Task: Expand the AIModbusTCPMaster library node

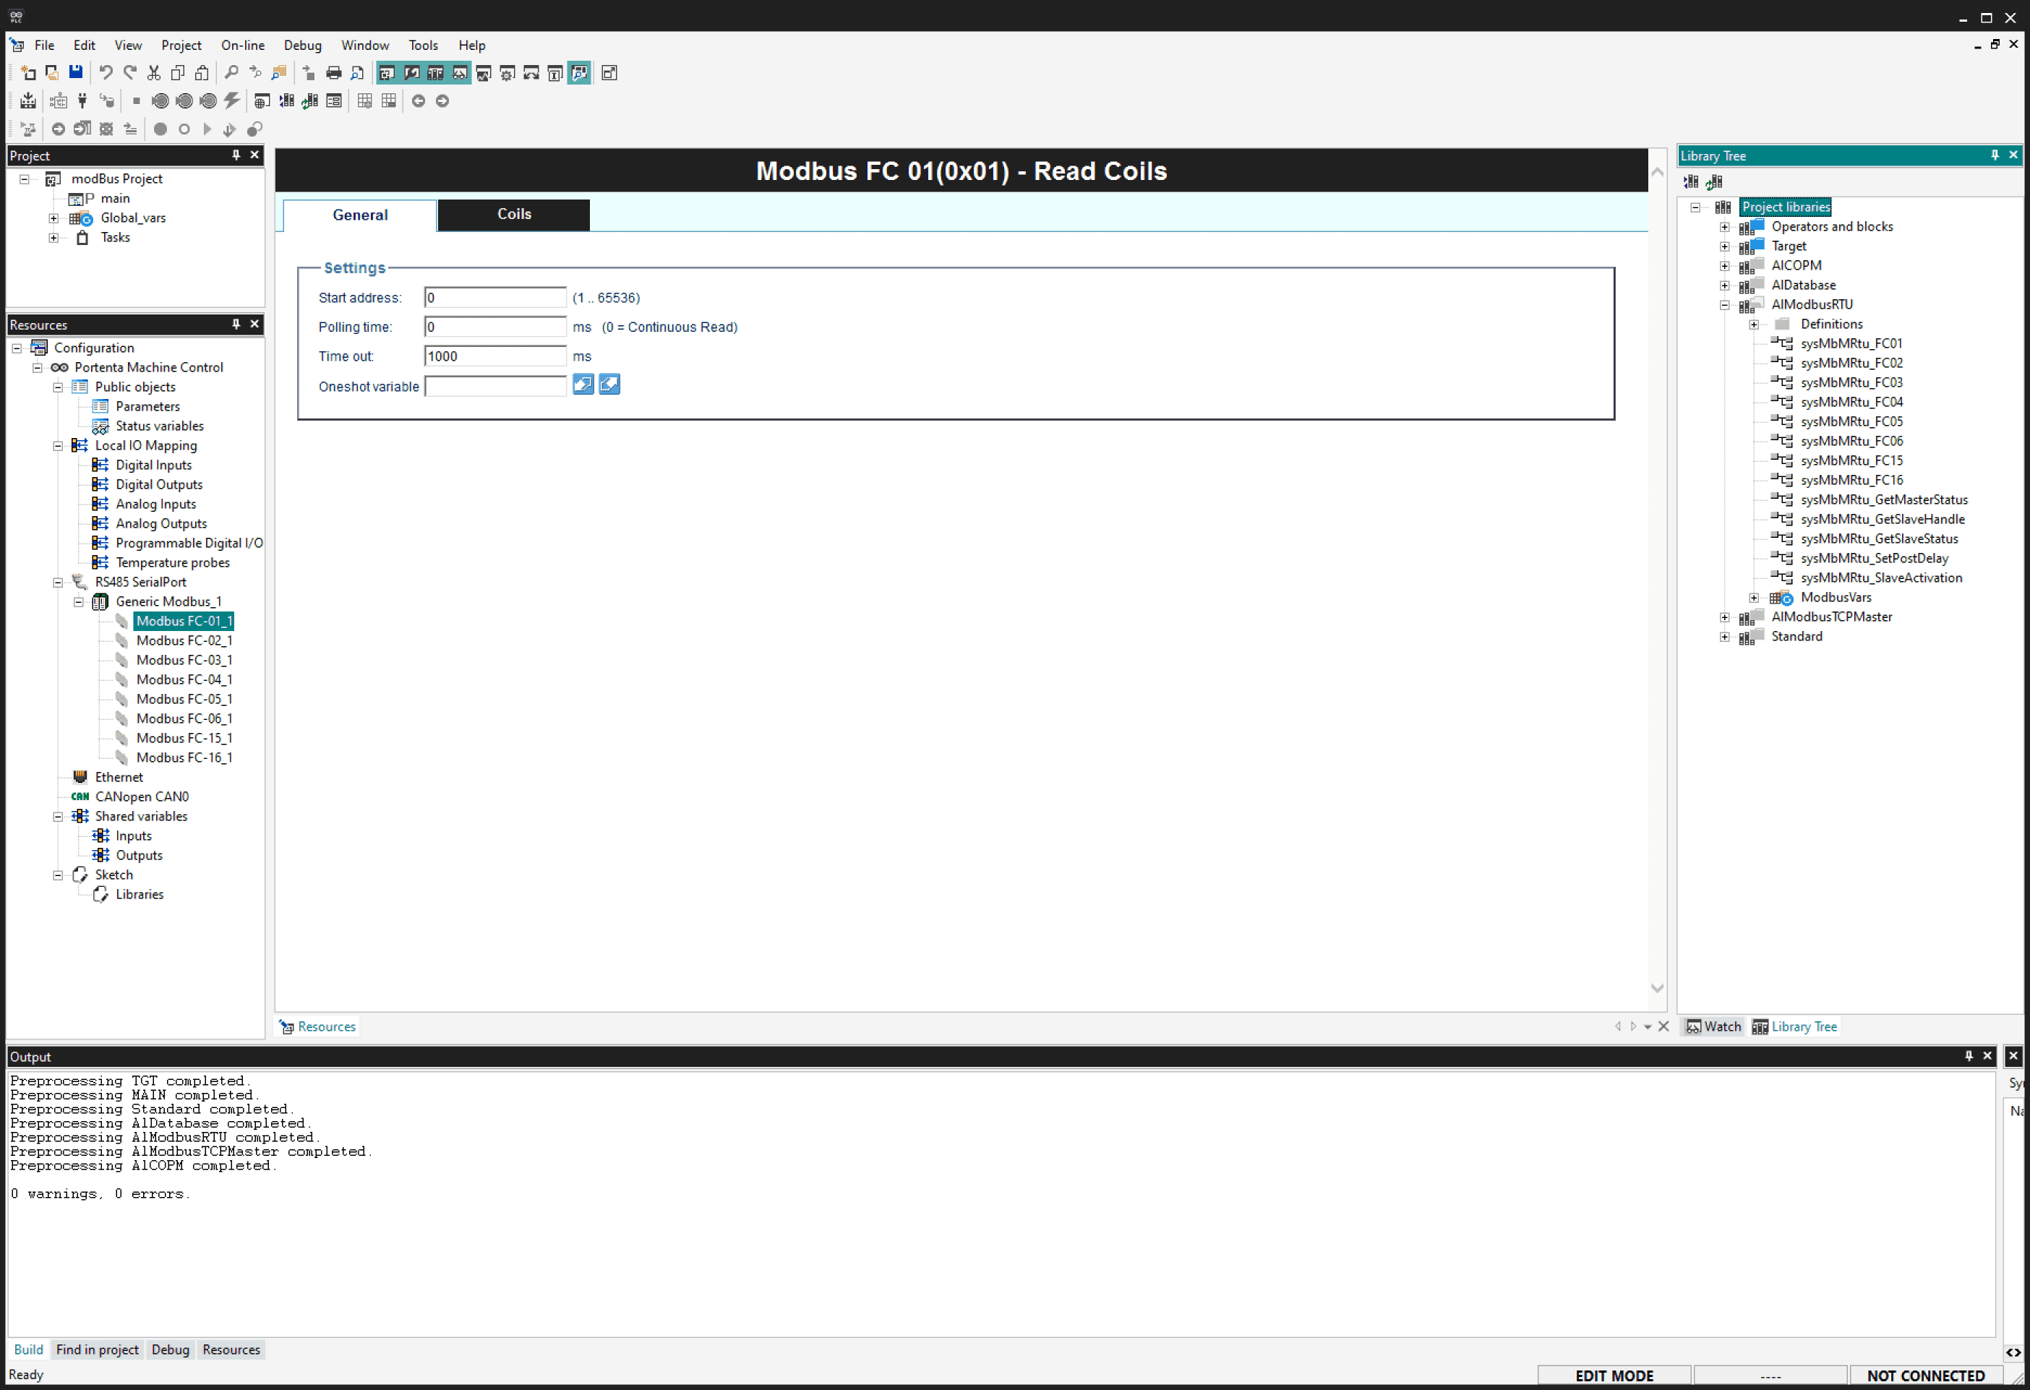Action: click(x=1725, y=617)
